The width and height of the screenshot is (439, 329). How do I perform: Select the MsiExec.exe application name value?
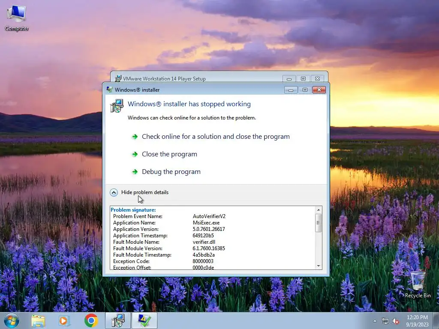[x=206, y=223]
